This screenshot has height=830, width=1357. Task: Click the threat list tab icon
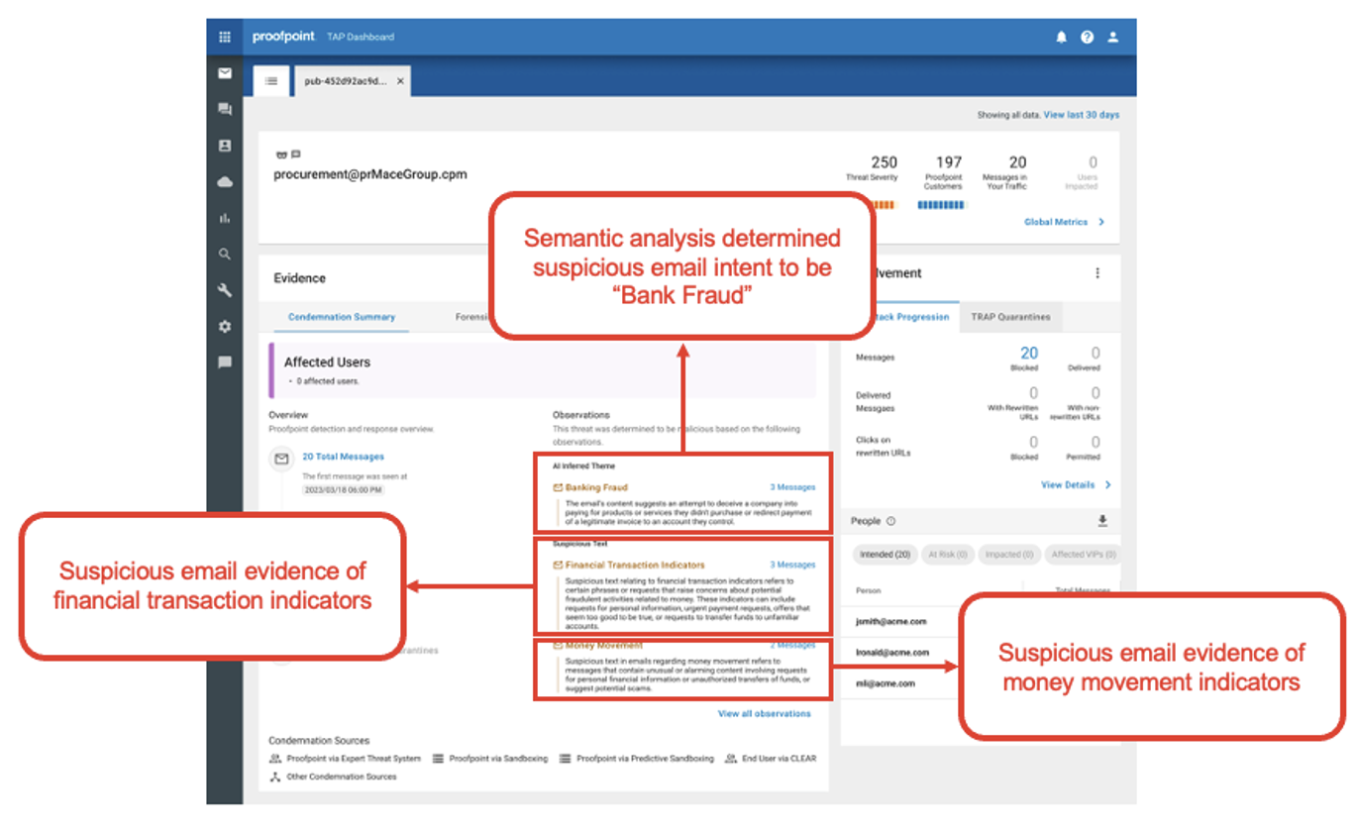click(271, 81)
